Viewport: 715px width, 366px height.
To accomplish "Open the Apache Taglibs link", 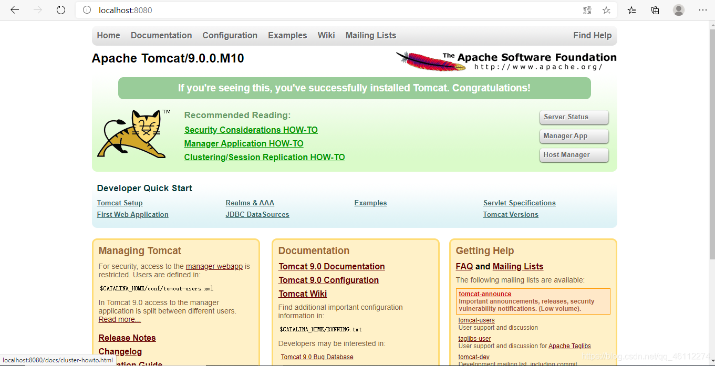I will 569,346.
